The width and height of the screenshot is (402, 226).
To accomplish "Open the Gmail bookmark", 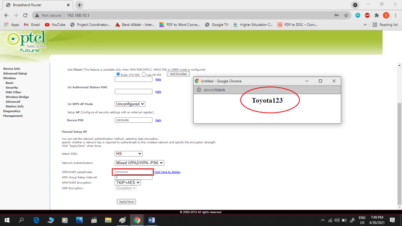I will tap(32, 25).
